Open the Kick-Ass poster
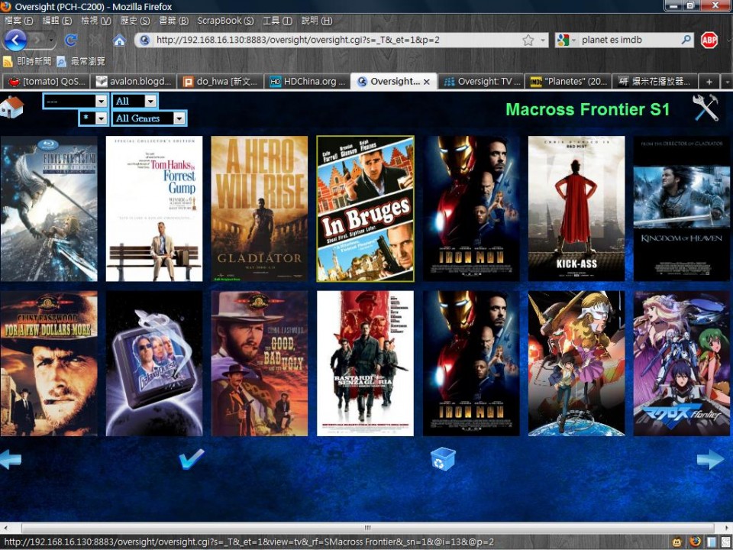This screenshot has height=550, width=733. point(576,209)
